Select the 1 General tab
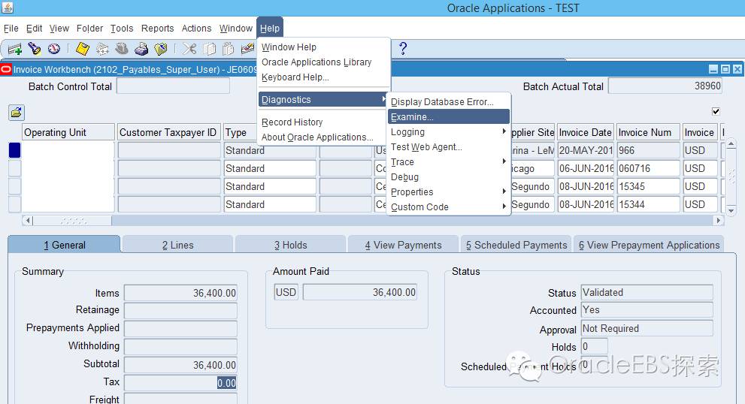The image size is (745, 404). point(64,245)
